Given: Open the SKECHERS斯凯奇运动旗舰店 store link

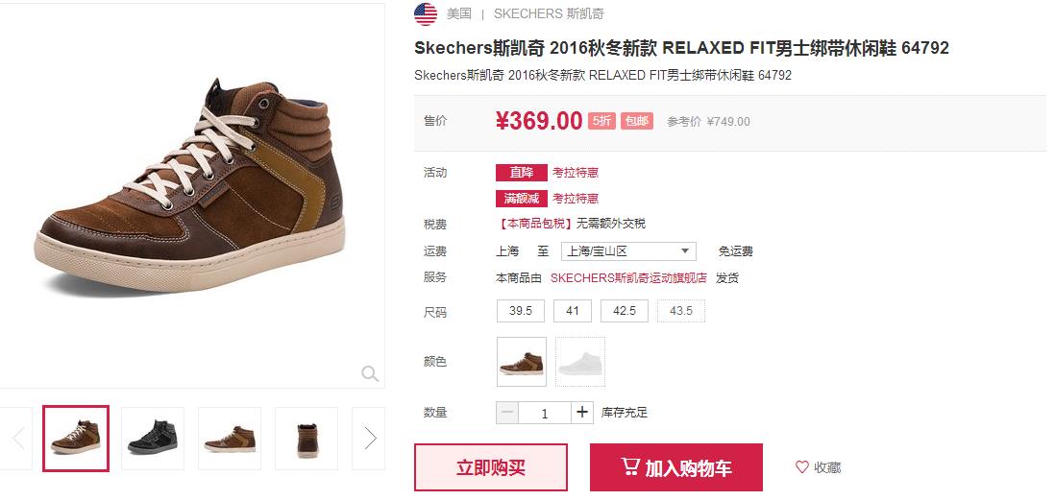Looking at the screenshot, I should (x=628, y=278).
